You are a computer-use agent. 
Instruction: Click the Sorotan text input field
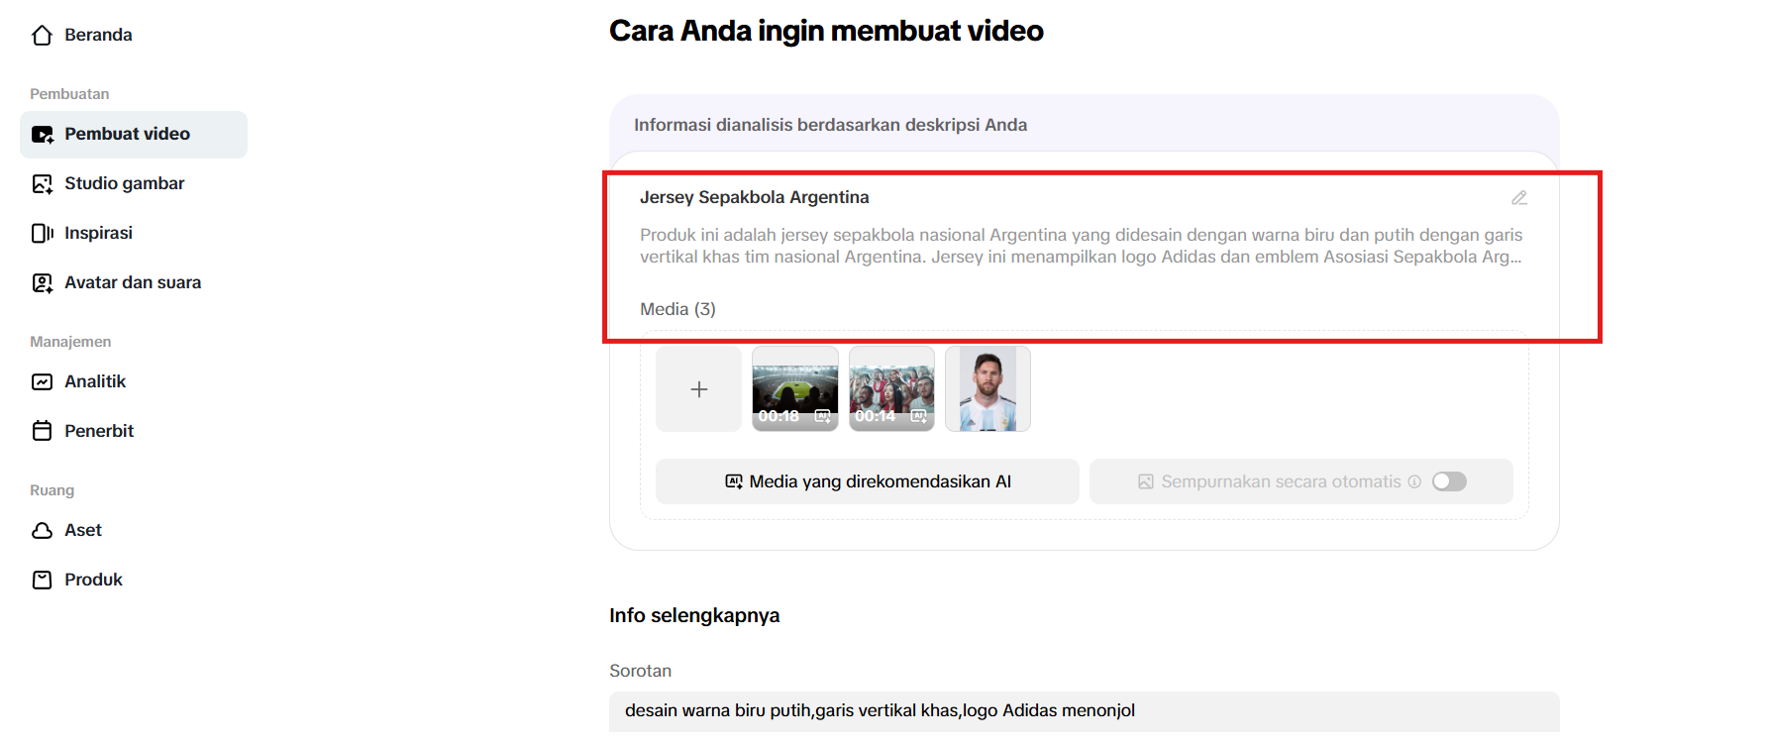point(1084,711)
